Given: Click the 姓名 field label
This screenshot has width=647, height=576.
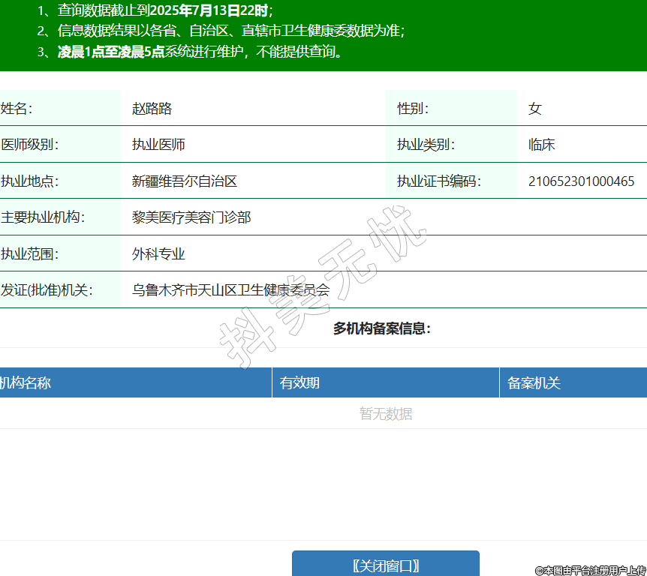Looking at the screenshot, I should click(17, 109).
